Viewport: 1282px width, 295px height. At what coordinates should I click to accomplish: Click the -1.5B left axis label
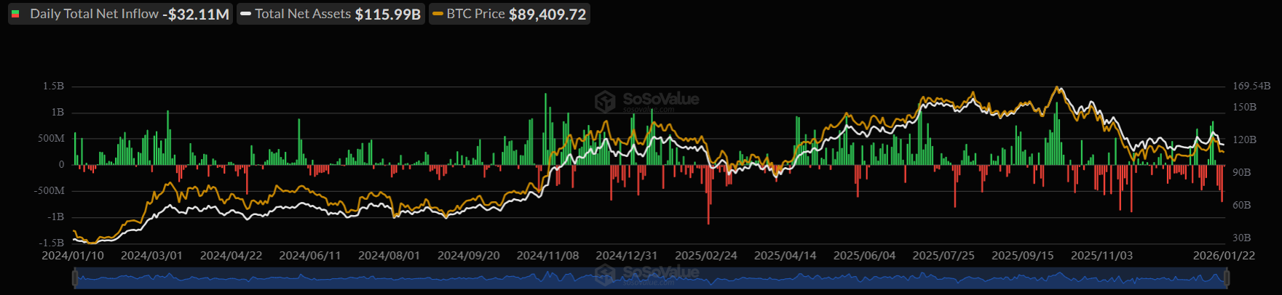[52, 243]
